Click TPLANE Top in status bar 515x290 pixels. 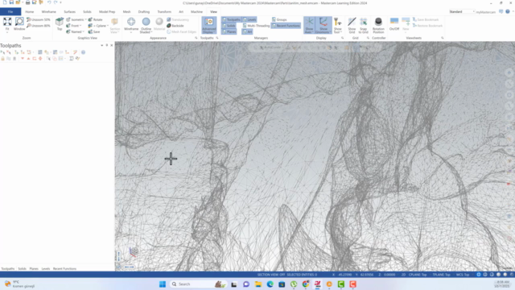[x=441, y=275]
